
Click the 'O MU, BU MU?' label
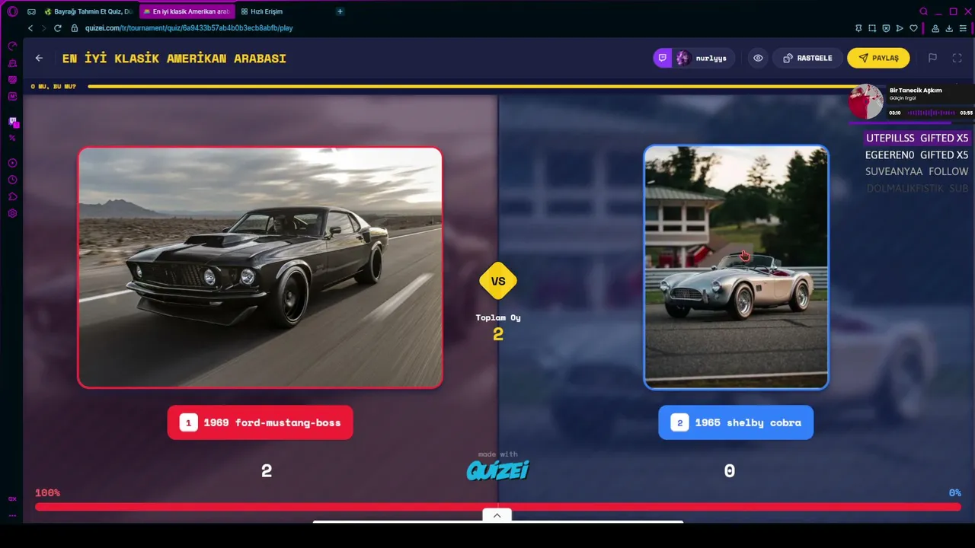coord(53,87)
